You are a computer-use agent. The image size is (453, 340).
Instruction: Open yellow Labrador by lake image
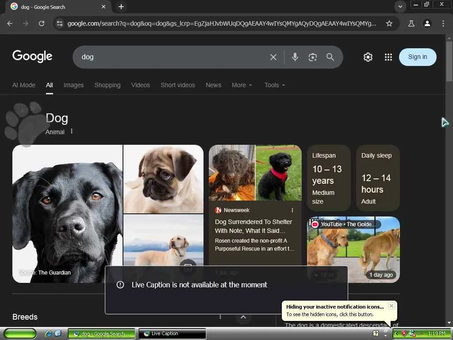tap(164, 240)
